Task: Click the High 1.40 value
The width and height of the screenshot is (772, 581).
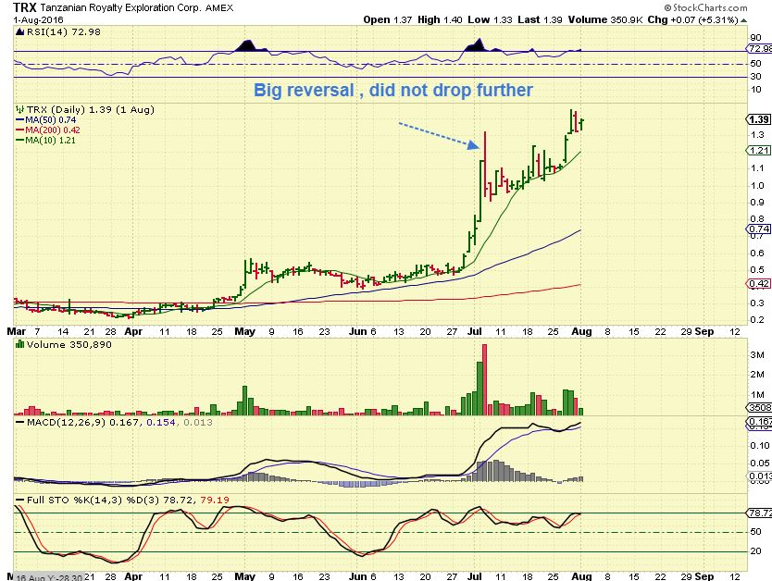Action: click(440, 20)
